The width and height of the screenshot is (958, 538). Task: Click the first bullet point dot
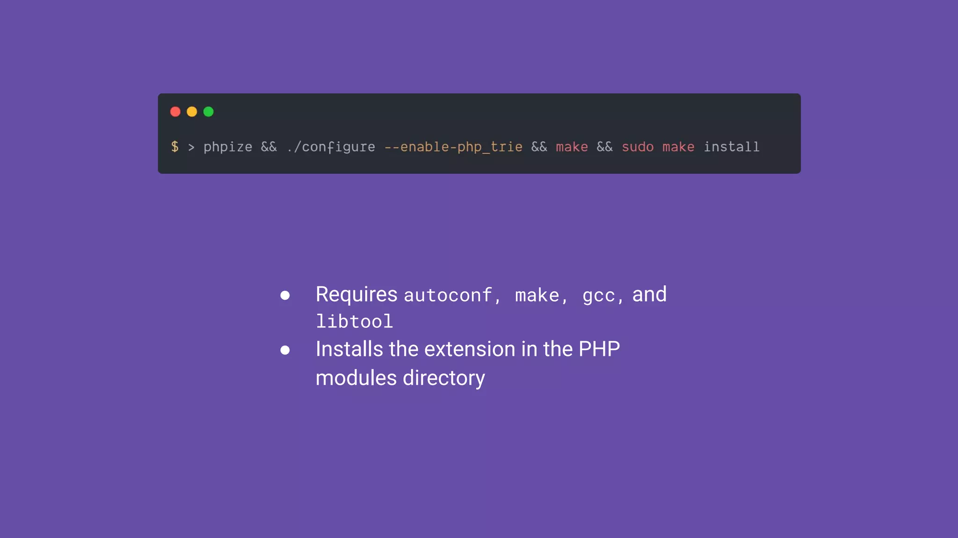point(285,295)
